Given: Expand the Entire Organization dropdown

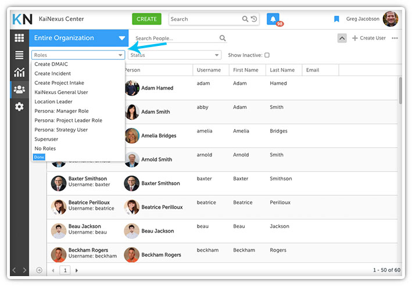Looking at the screenshot, I should 78,38.
